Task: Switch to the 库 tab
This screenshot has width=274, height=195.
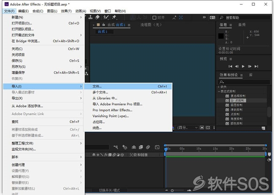Action: [x=251, y=75]
